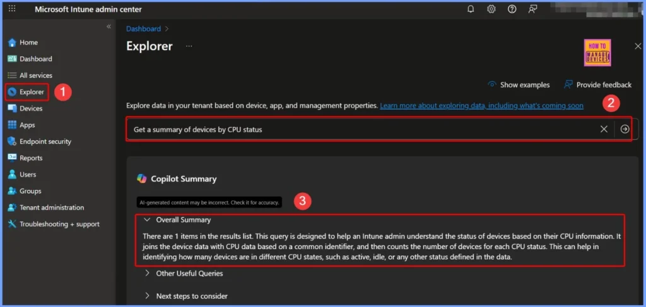Clear the query with the X icon

[x=604, y=129]
